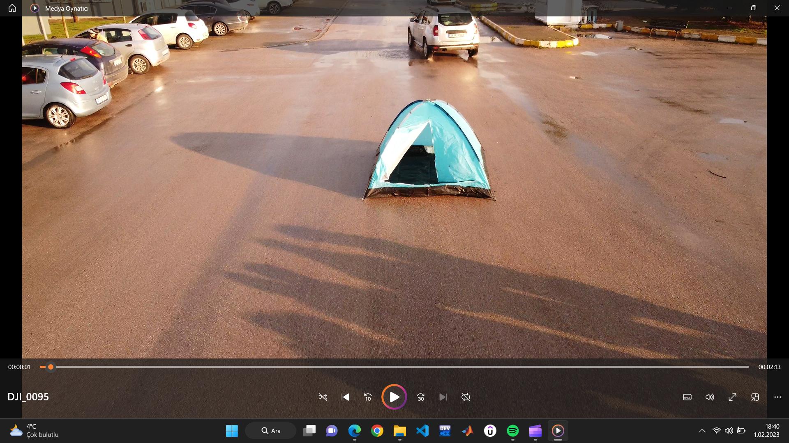789x443 pixels.
Task: Close the Media Player window
Action: [x=777, y=8]
